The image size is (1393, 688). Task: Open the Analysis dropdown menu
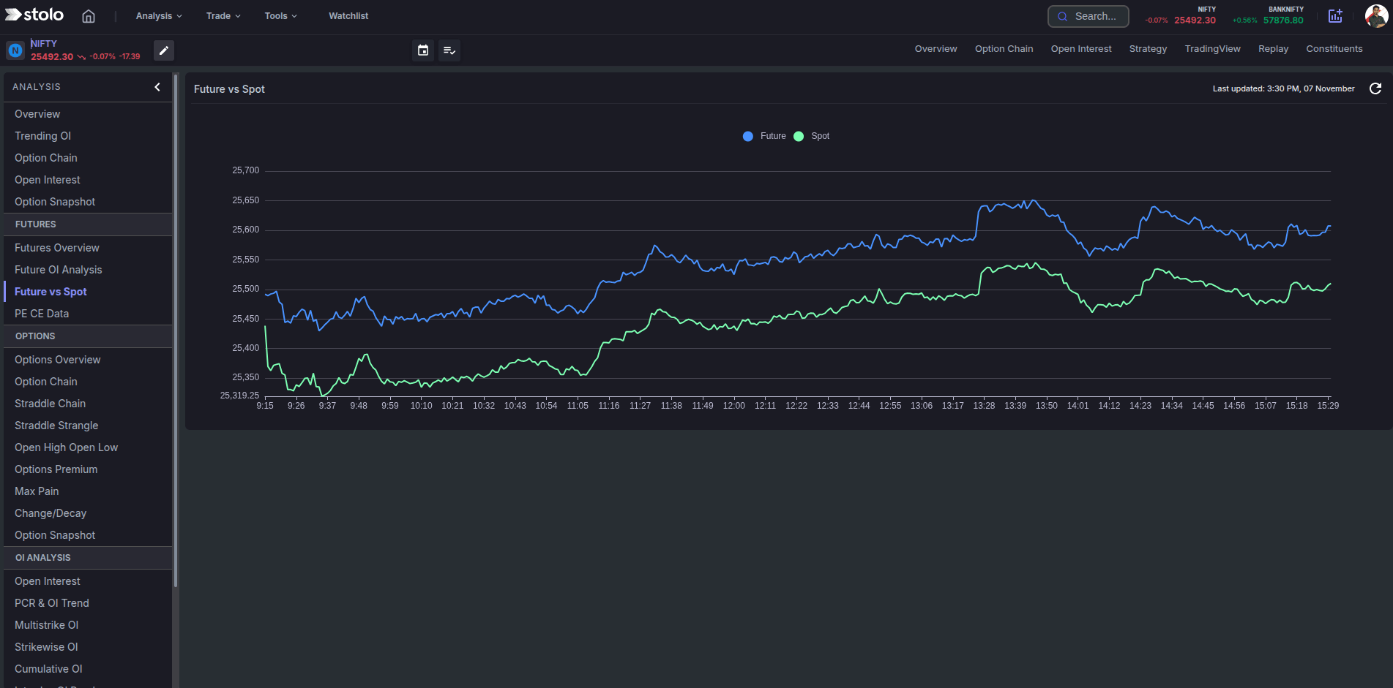pos(157,15)
